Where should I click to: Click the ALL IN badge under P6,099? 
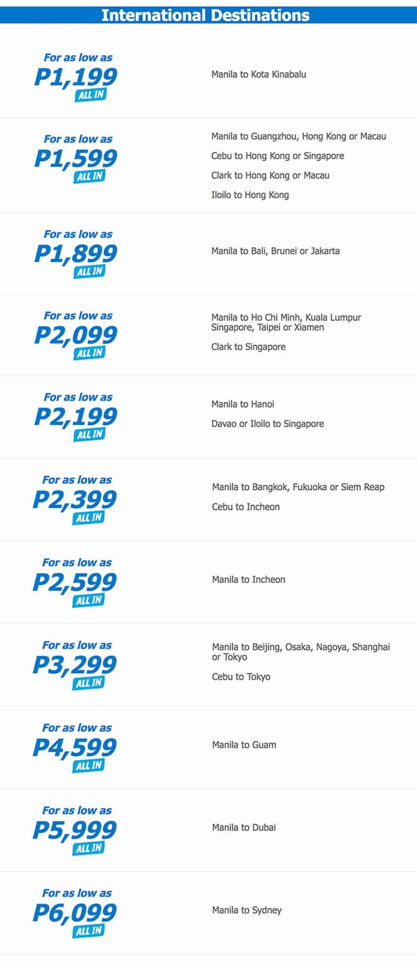tap(89, 931)
